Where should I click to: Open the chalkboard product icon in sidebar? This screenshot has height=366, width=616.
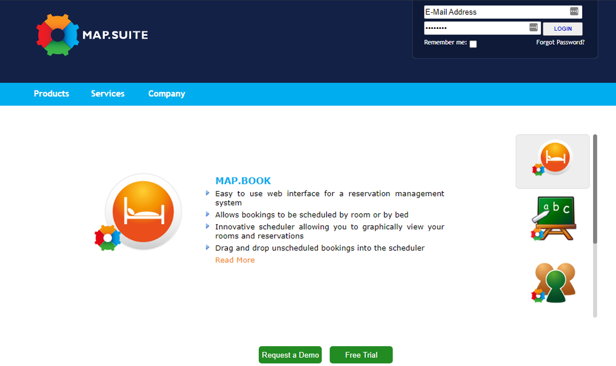tap(553, 218)
